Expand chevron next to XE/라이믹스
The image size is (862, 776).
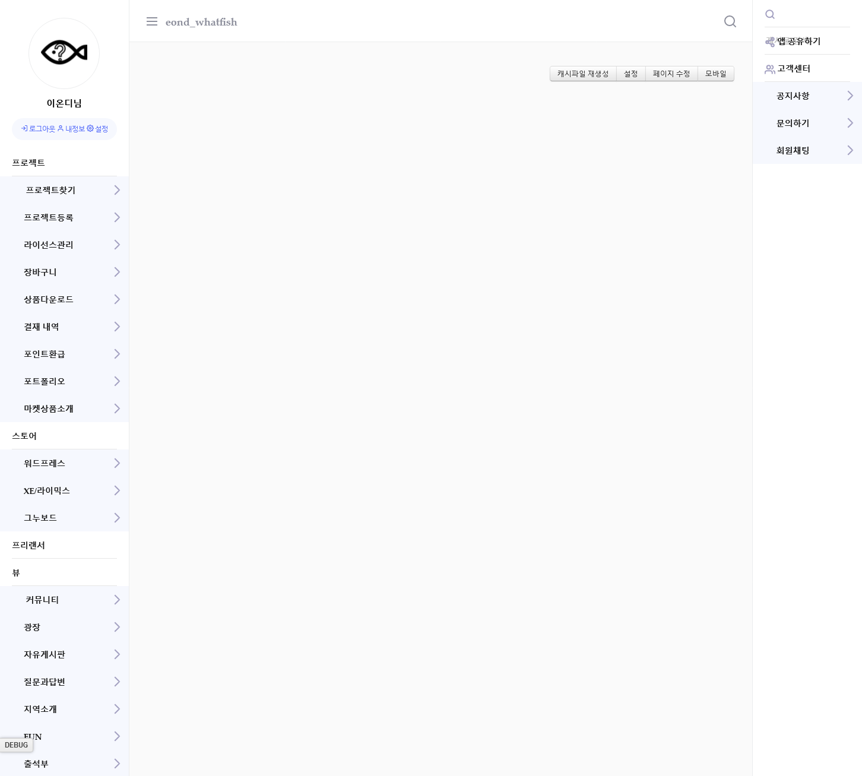(117, 490)
